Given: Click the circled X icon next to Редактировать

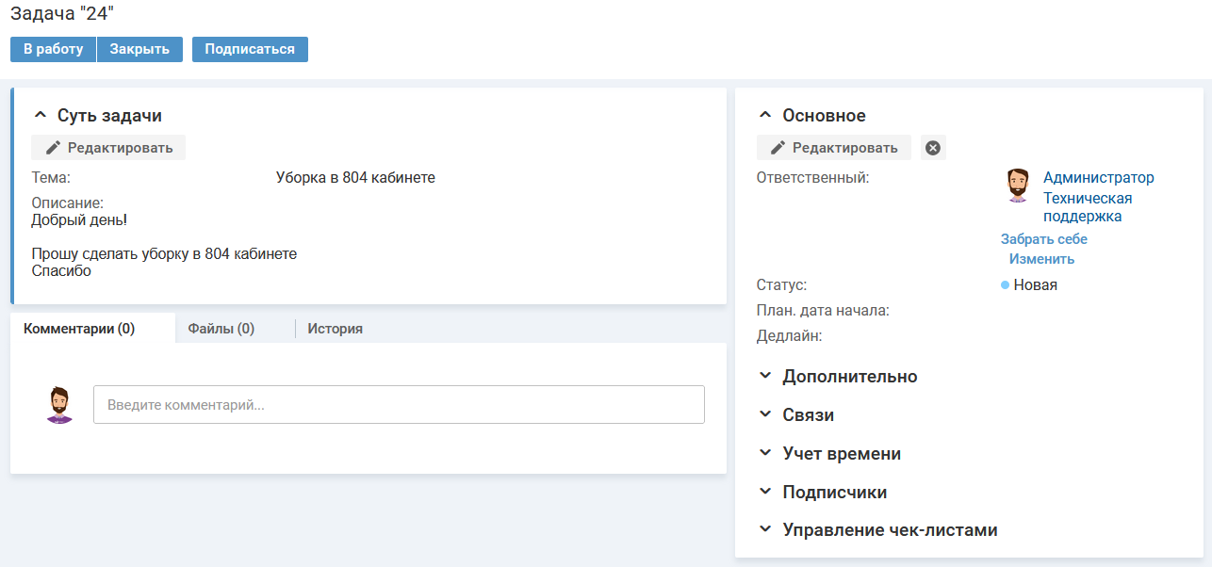Looking at the screenshot, I should [x=933, y=148].
